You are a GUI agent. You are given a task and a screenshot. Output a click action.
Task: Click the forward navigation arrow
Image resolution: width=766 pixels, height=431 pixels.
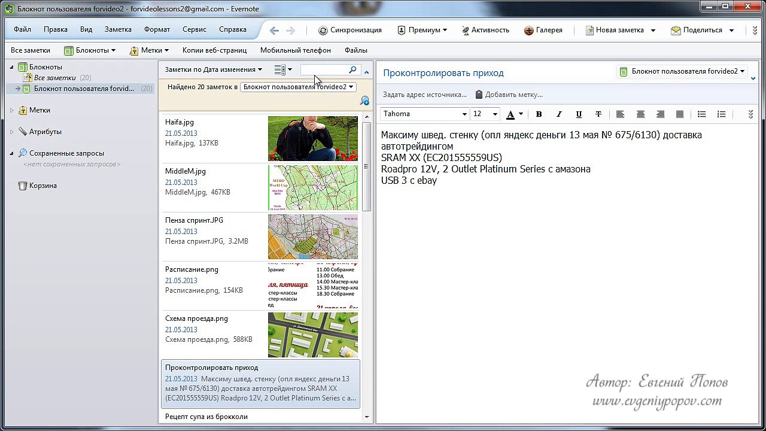pyautogui.click(x=291, y=31)
